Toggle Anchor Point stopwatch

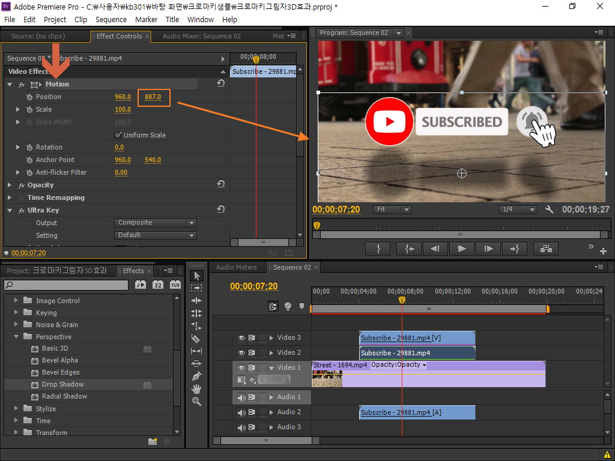pyautogui.click(x=29, y=160)
